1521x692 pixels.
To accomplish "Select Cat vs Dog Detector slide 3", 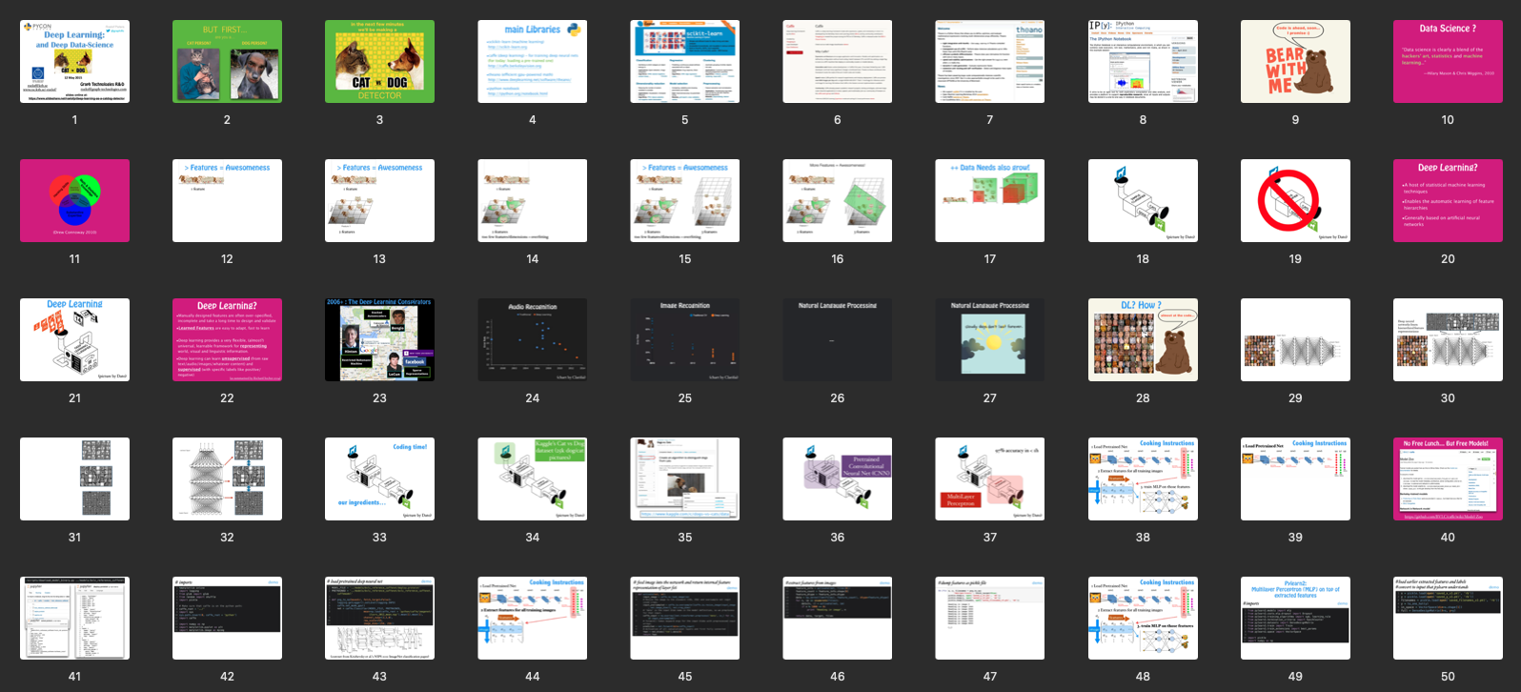I will tap(379, 61).
